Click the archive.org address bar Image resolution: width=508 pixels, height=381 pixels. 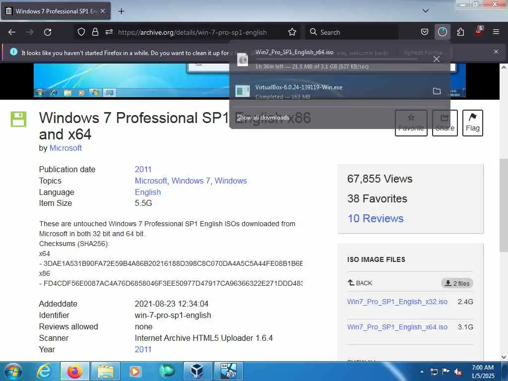pyautogui.click(x=192, y=32)
